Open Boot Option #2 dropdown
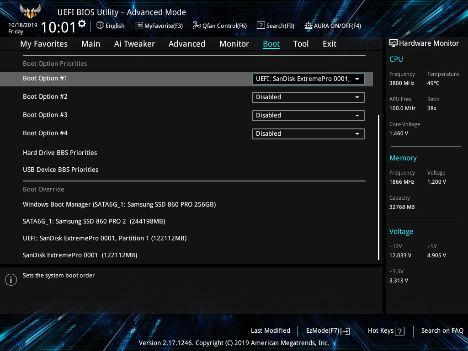The width and height of the screenshot is (468, 351). tap(308, 97)
